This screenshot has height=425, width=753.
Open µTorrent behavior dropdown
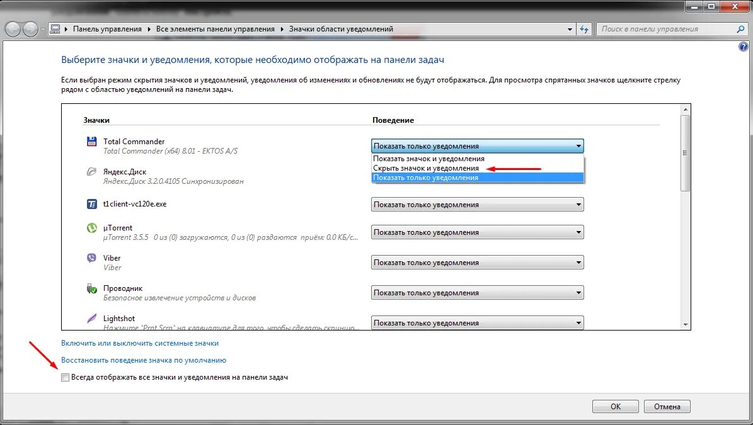pos(478,232)
